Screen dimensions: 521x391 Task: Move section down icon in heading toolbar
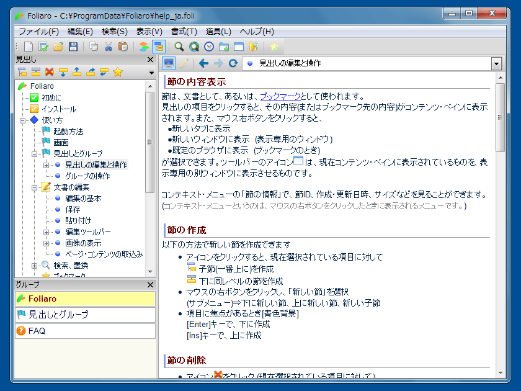(x=63, y=72)
